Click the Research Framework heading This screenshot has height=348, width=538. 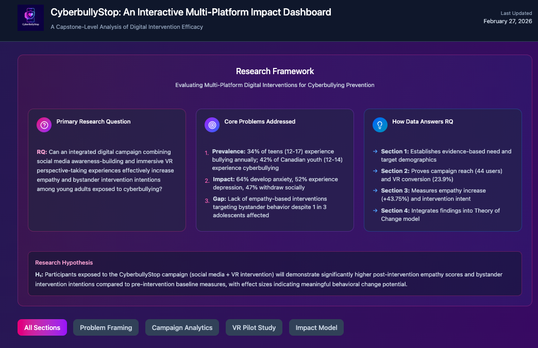pos(275,71)
